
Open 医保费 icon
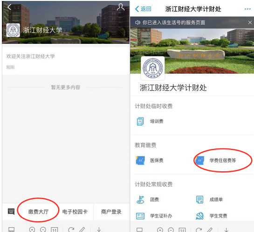pyautogui.click(x=140, y=160)
